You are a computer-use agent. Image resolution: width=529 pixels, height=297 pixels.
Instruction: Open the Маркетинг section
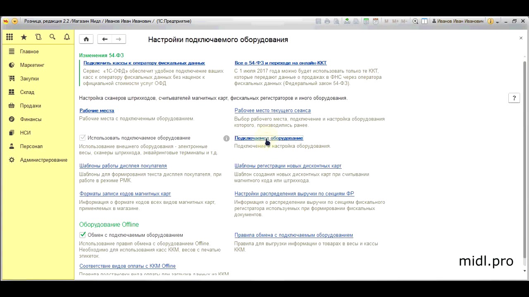[32, 65]
